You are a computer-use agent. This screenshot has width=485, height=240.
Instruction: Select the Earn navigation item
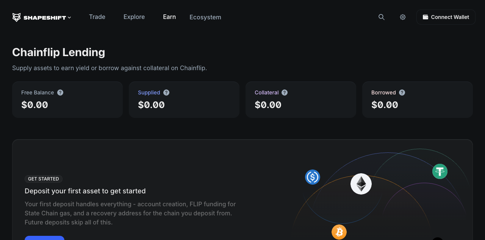169,17
